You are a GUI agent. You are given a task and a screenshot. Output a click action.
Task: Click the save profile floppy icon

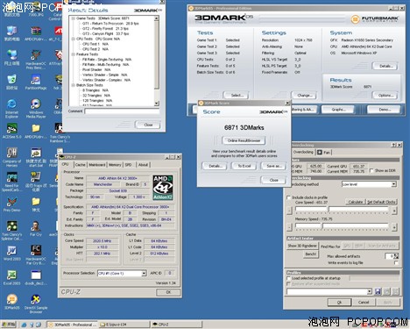(x=378, y=291)
